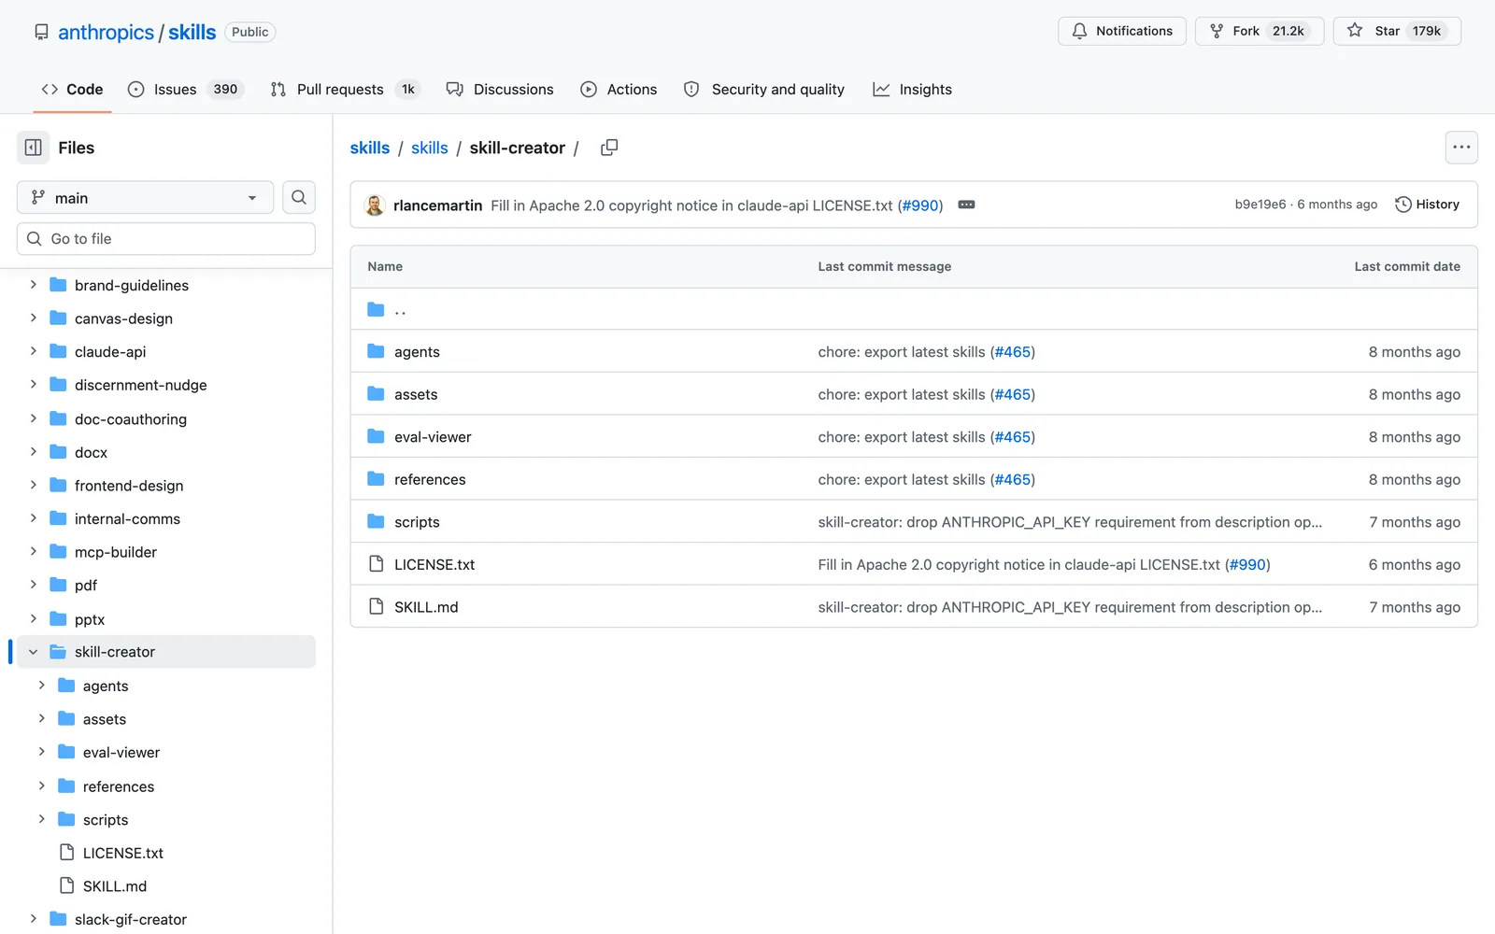The width and height of the screenshot is (1495, 934).
Task: View the Insights tab
Action: (x=912, y=90)
